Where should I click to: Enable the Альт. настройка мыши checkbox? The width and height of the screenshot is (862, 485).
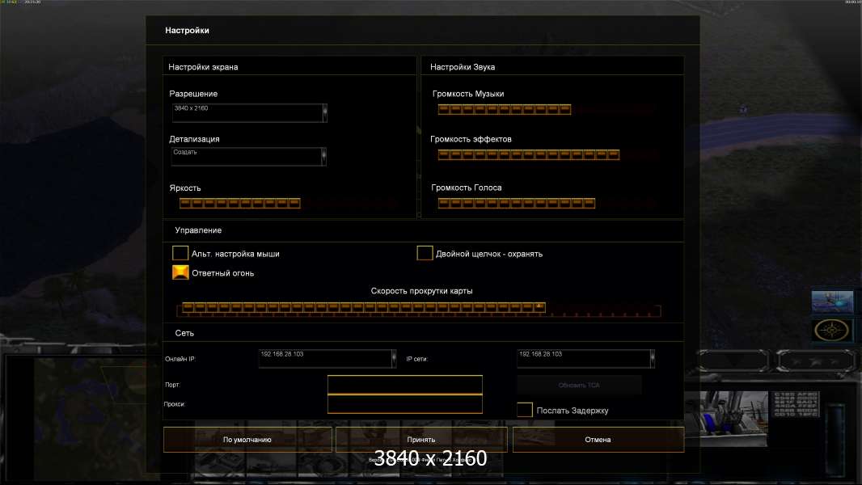180,254
